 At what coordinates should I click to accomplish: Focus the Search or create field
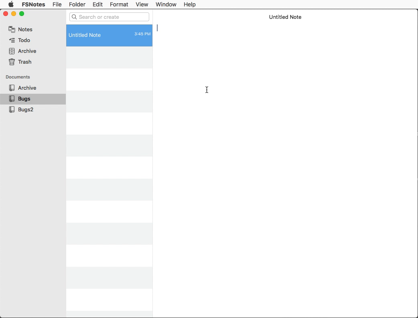tap(109, 17)
